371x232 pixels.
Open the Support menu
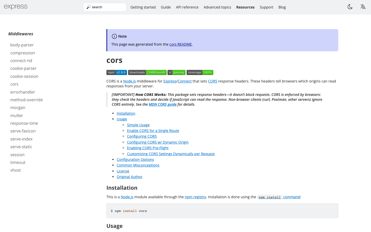(266, 7)
